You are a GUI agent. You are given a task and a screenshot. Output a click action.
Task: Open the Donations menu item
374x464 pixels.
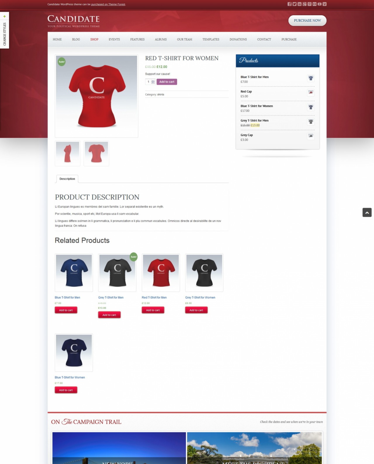(238, 39)
